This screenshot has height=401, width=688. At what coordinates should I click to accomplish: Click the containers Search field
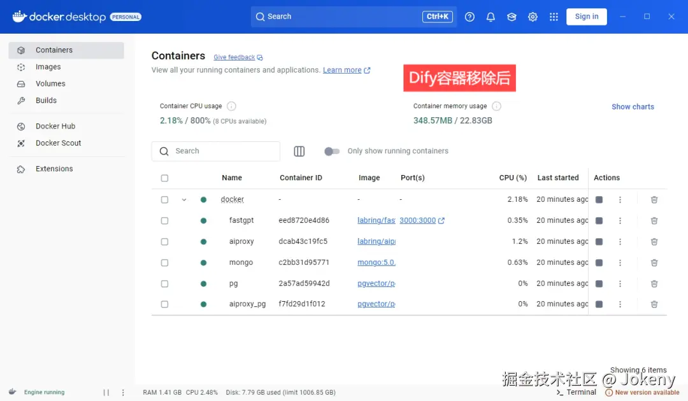click(x=216, y=151)
